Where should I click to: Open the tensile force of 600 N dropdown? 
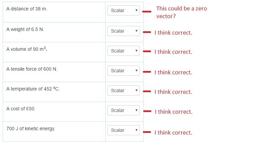click(123, 71)
